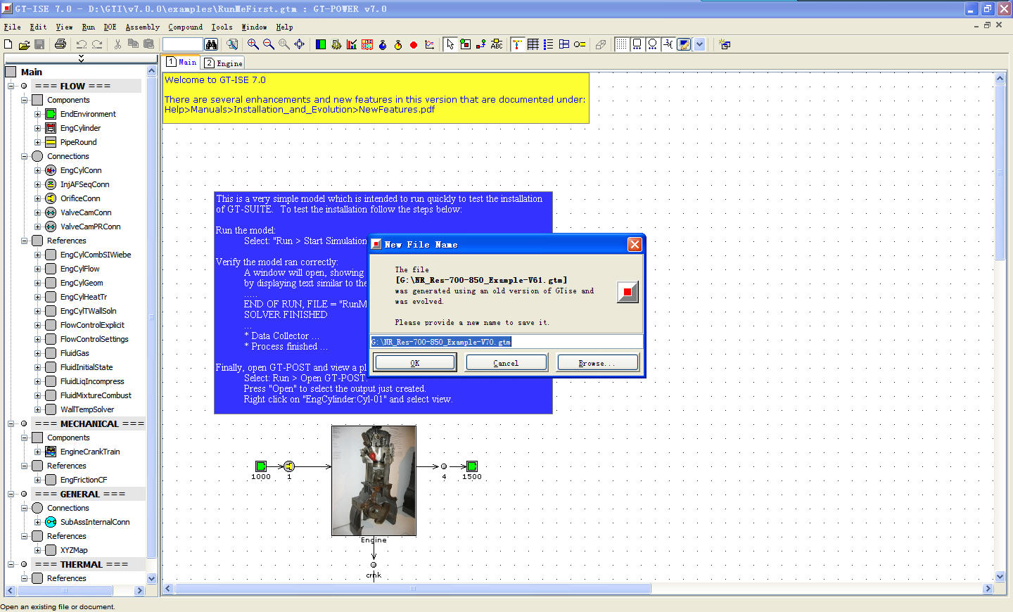Expand the ValveCamConn tree node
Viewport: 1013px width, 612px height.
[x=38, y=212]
